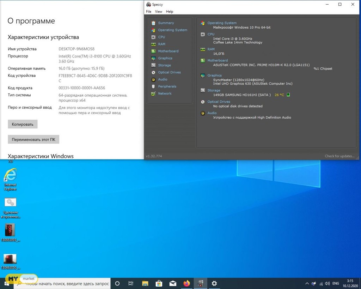The height and width of the screenshot is (289, 361).
Task: Open the View menu in Speccy
Action: click(x=158, y=12)
